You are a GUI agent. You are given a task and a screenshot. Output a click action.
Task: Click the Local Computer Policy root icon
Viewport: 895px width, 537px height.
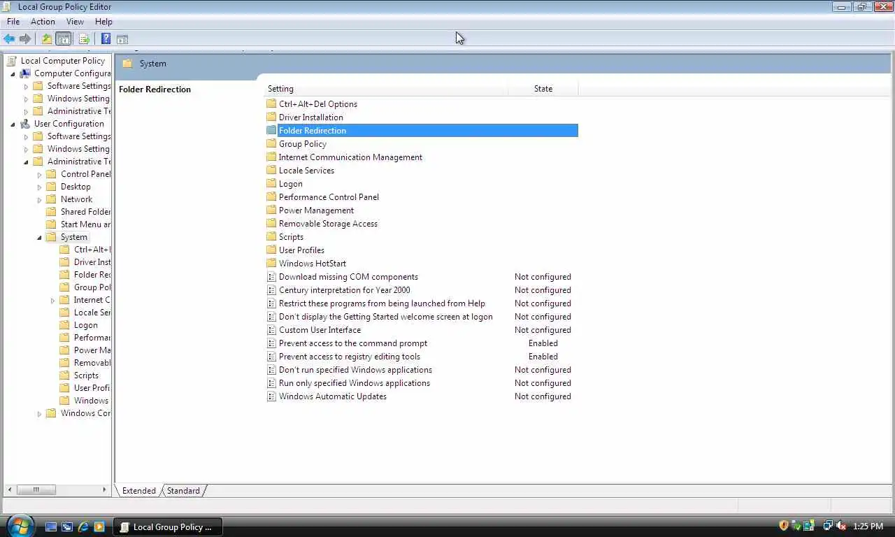click(x=11, y=61)
